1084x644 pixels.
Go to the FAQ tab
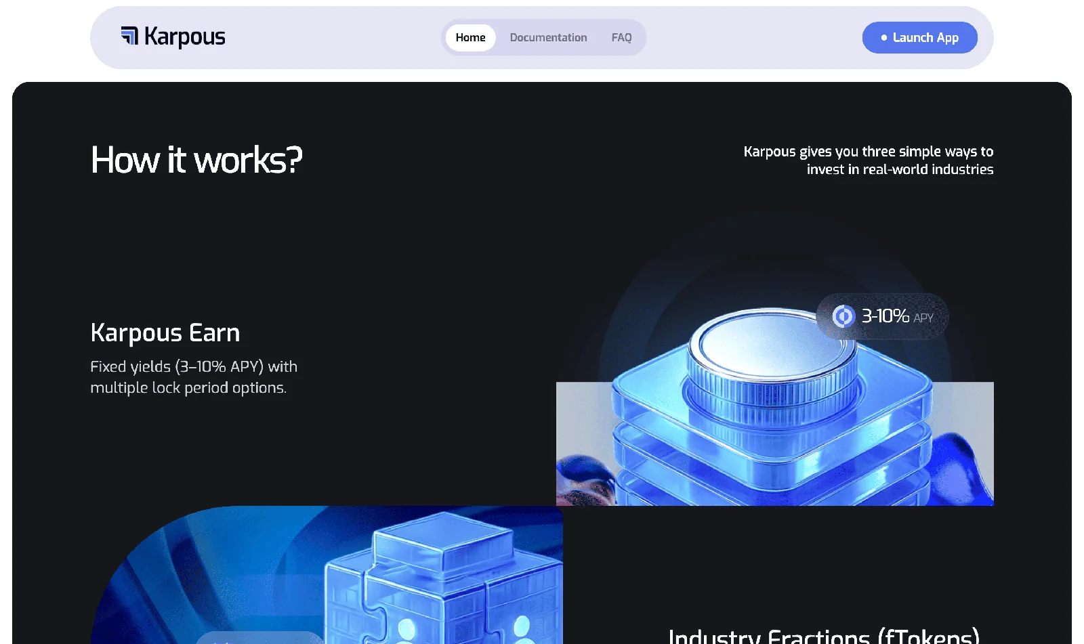coord(621,37)
